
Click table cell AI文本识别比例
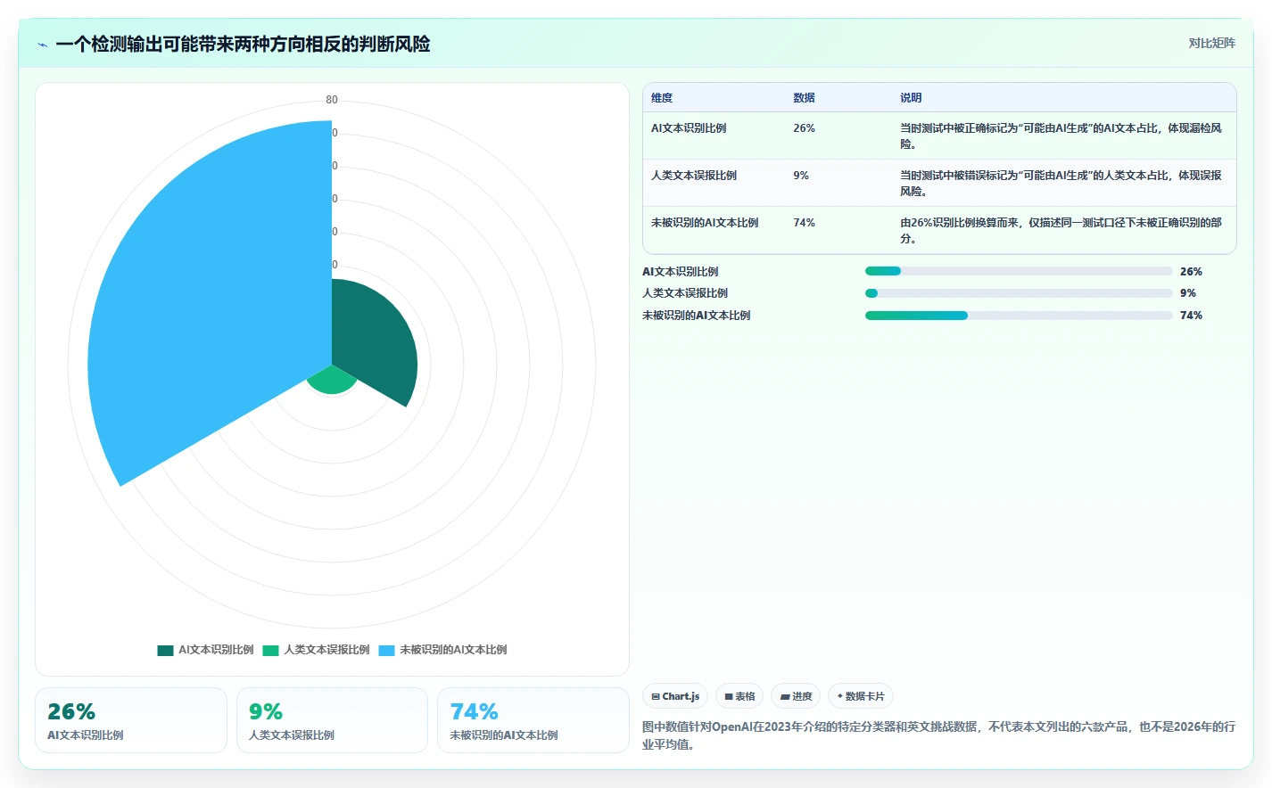coord(689,128)
